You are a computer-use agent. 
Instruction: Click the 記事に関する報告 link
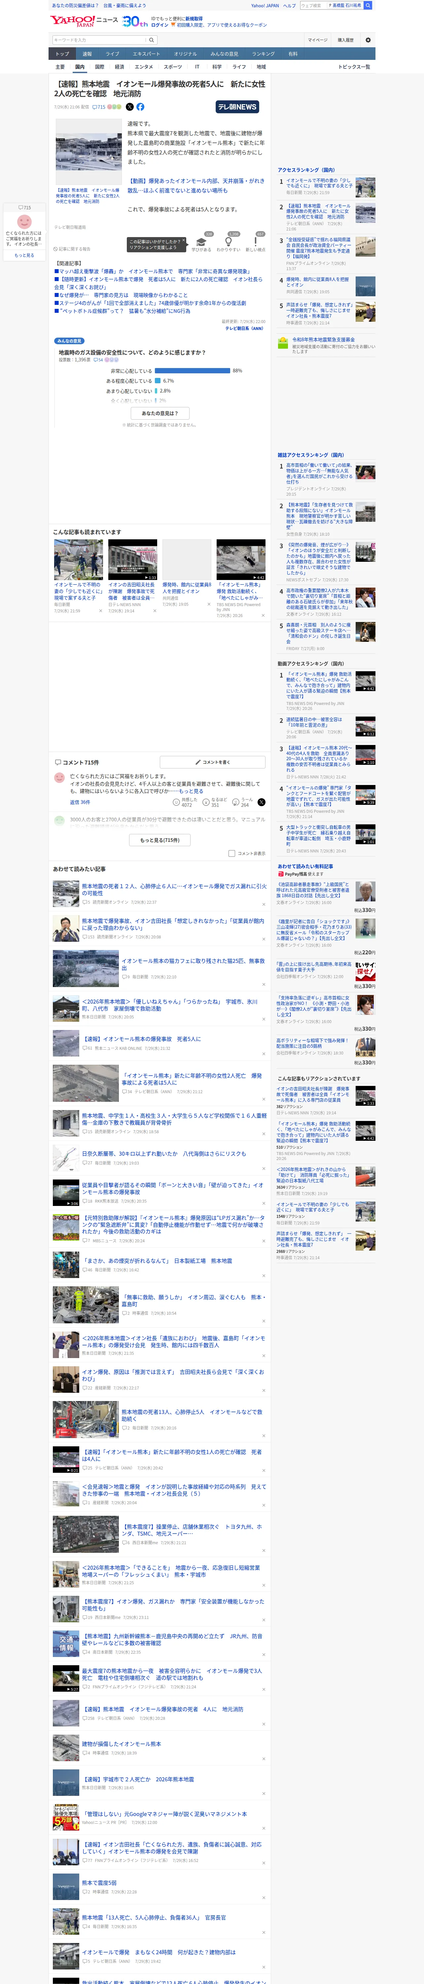point(72,249)
